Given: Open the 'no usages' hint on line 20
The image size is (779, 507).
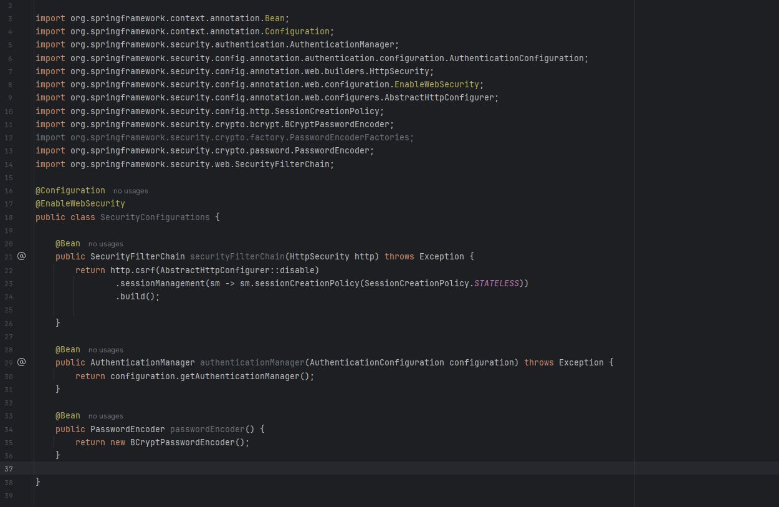Looking at the screenshot, I should [x=106, y=244].
